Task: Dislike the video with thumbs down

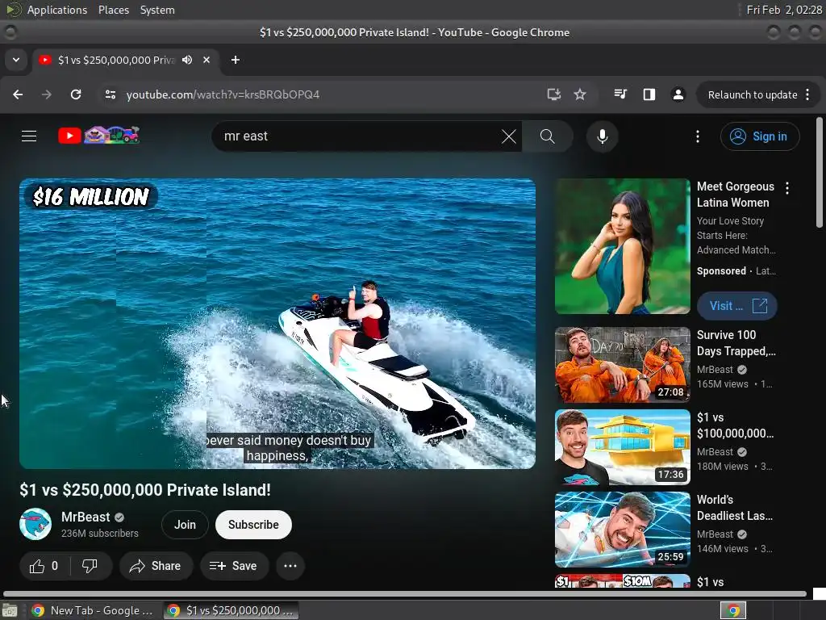Action: (x=90, y=566)
